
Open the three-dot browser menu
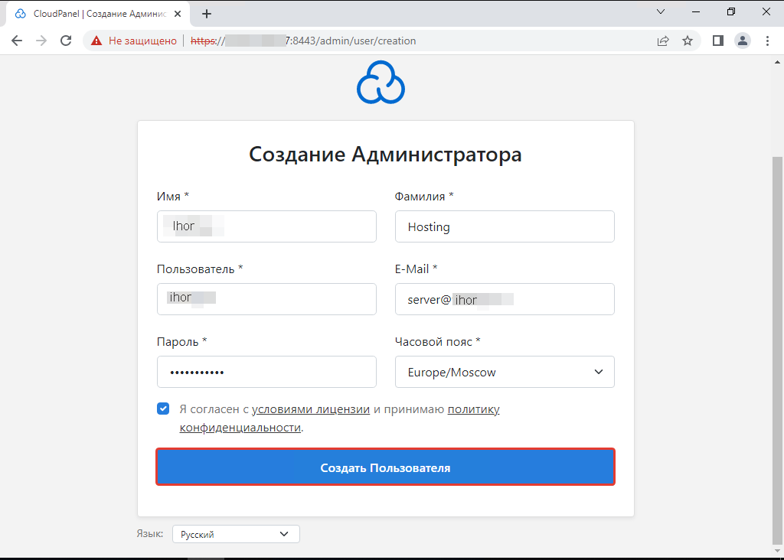767,41
